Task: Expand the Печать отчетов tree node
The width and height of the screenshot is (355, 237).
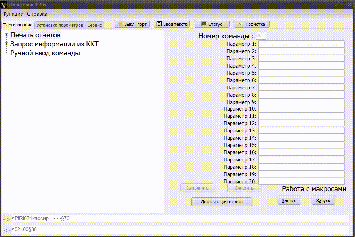Action: 6,35
